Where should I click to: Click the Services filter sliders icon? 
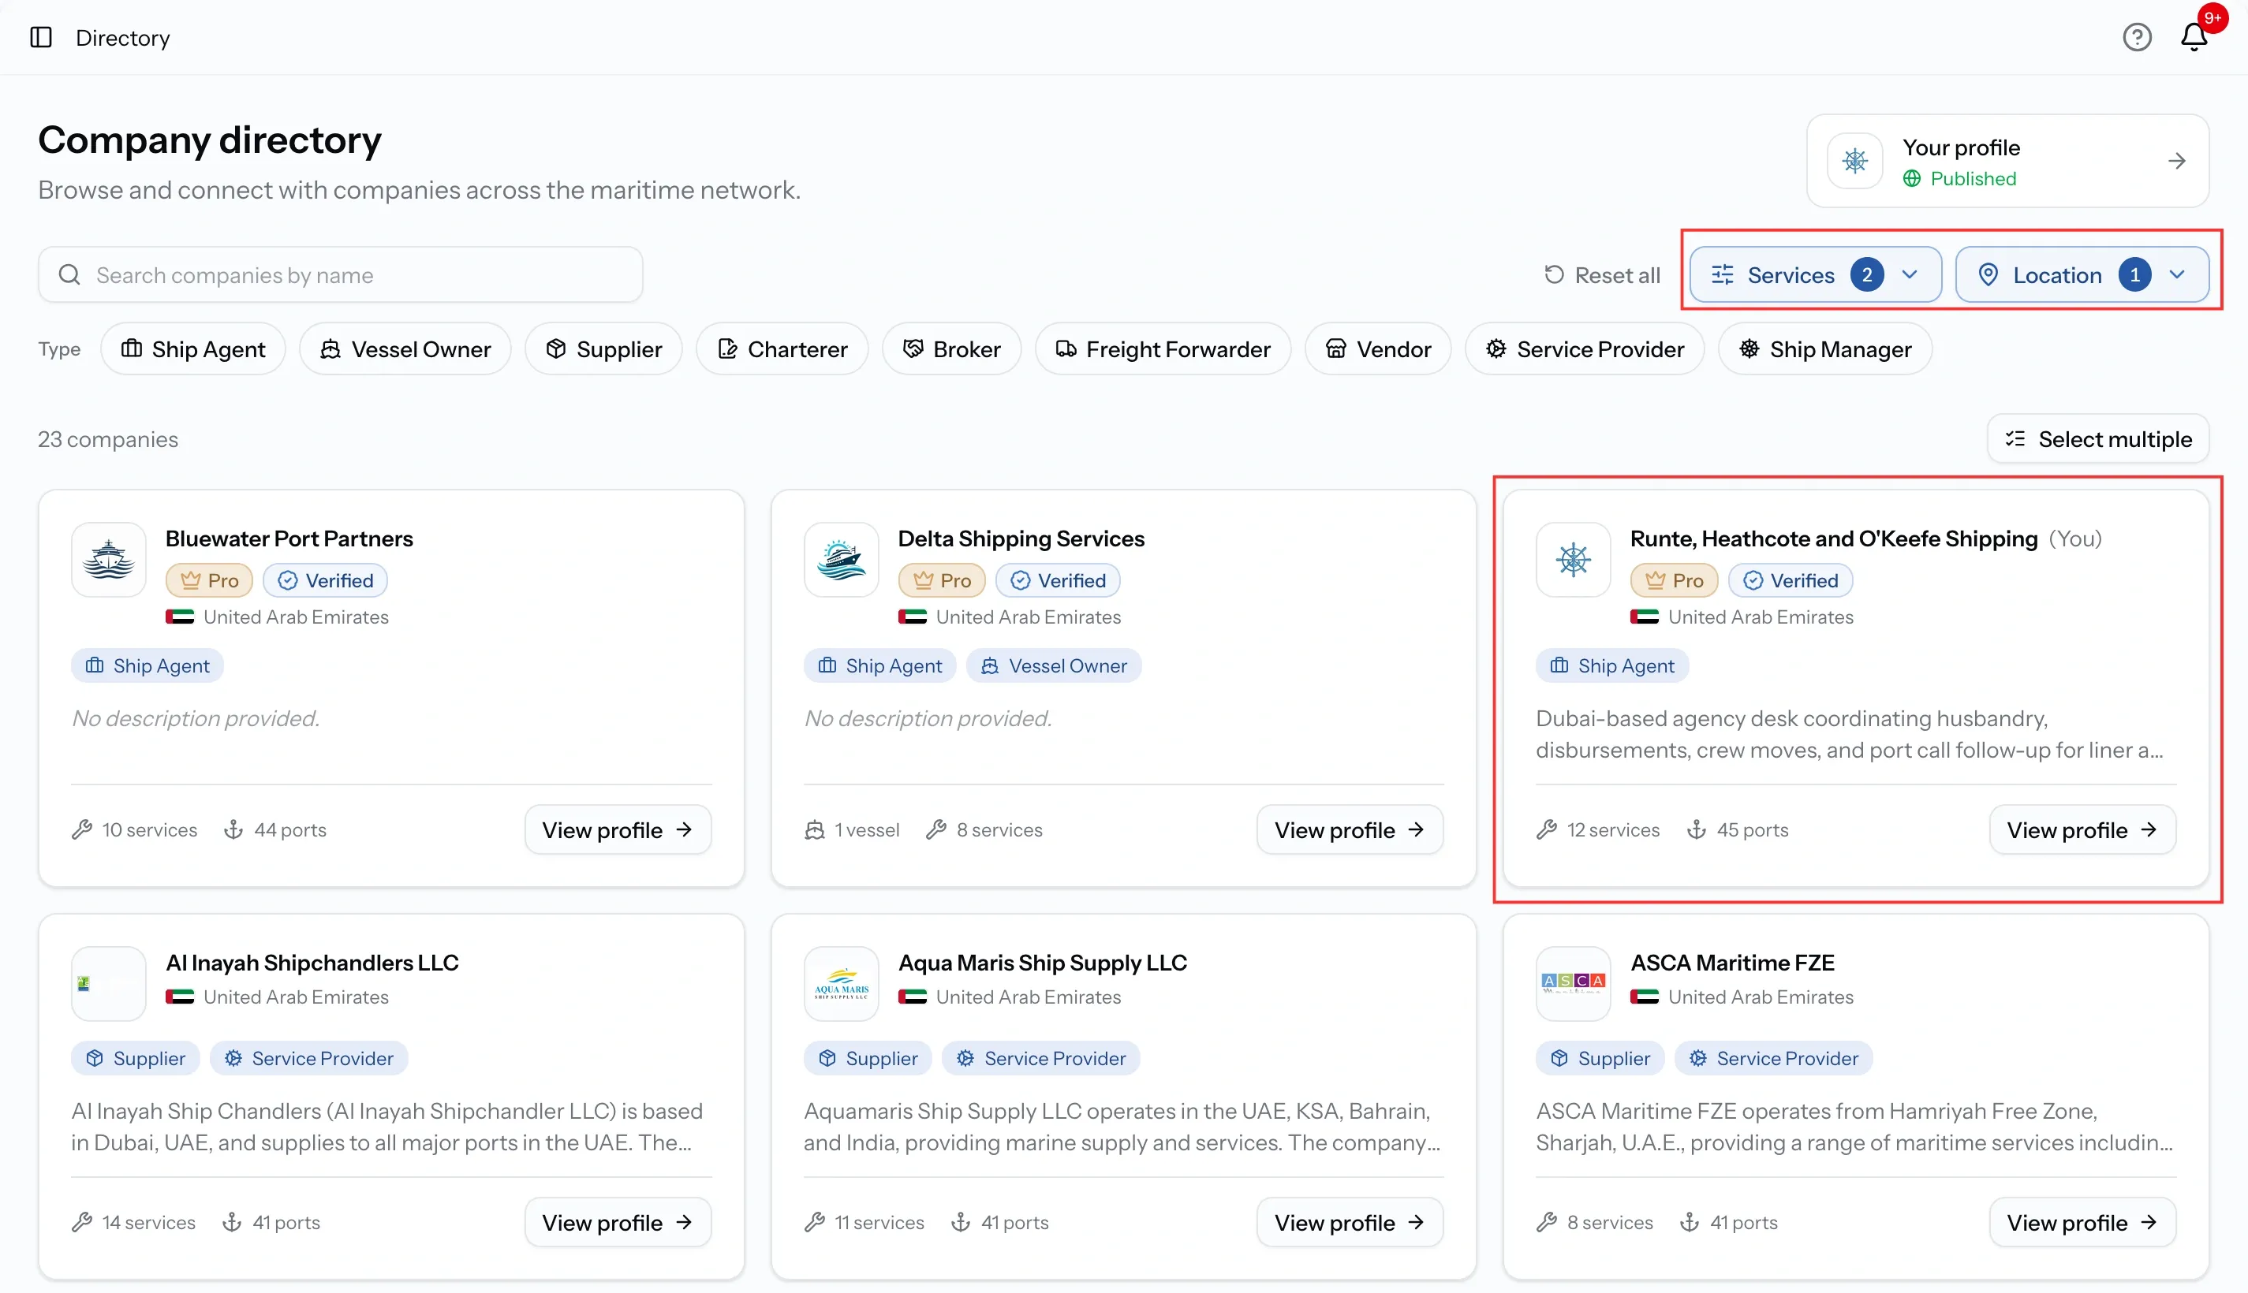tap(1722, 275)
